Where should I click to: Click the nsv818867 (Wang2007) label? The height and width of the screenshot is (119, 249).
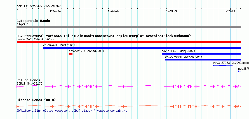click(178, 51)
